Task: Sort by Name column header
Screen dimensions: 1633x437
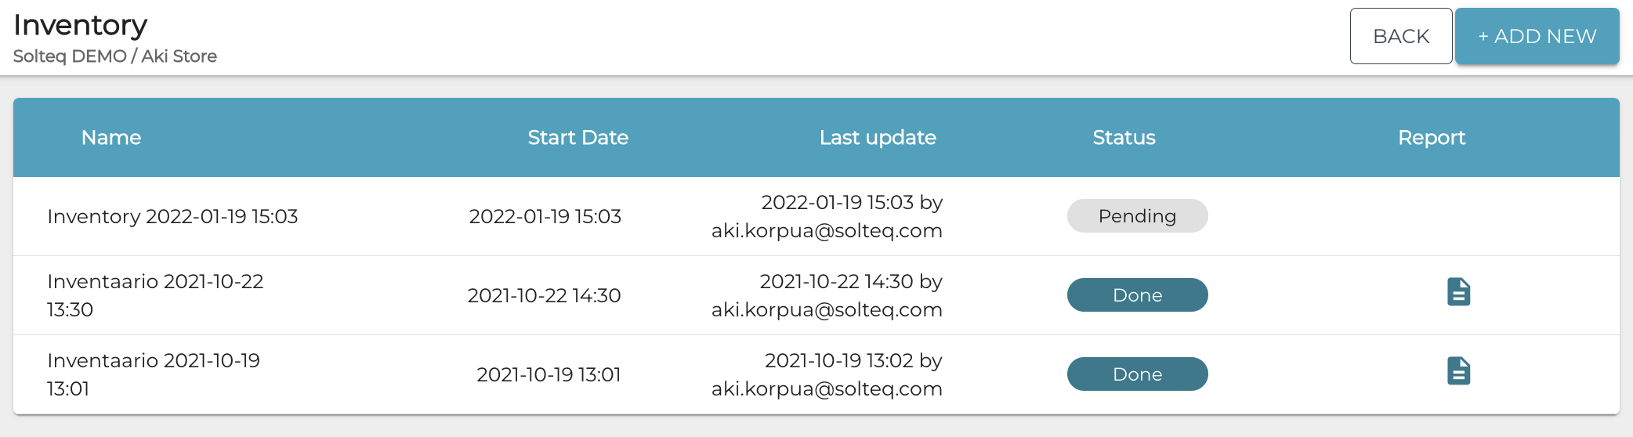Action: pyautogui.click(x=111, y=138)
